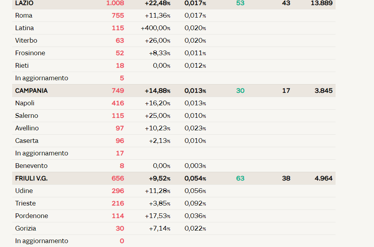Click Salerno's increase +25,00%
Viewport: 374px width, 247px height.
point(158,115)
